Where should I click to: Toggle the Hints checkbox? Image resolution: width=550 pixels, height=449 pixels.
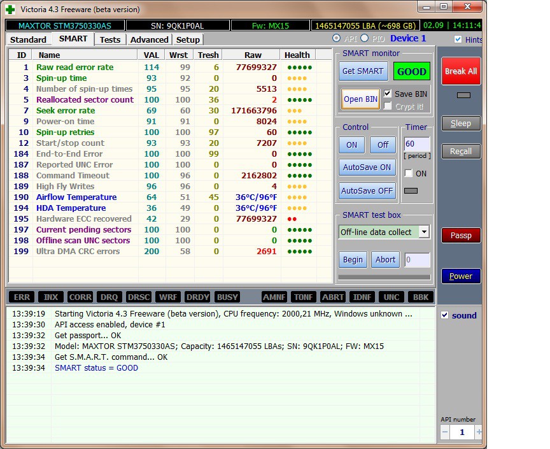pos(458,39)
